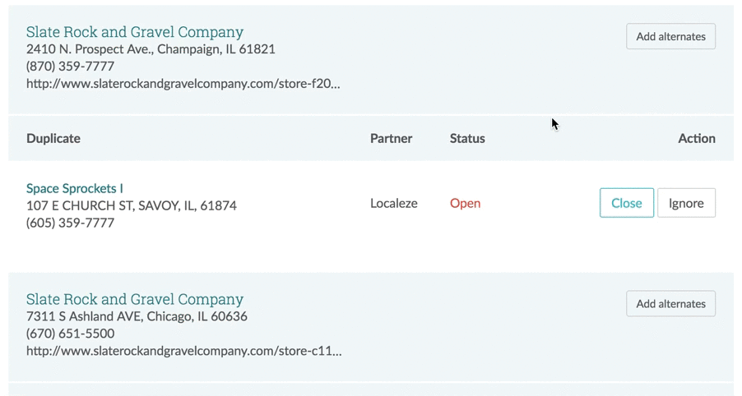Image resolution: width=742 pixels, height=396 pixels.
Task: Click Add alternates for the Chicago location
Action: [670, 304]
